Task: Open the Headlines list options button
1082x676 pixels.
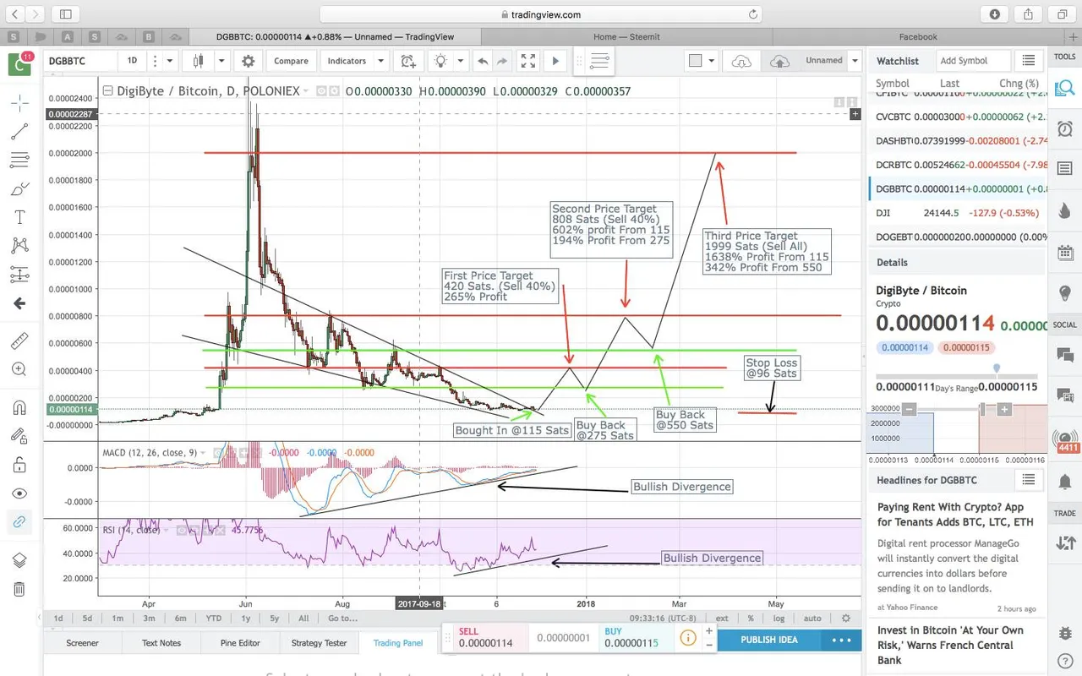Action: [x=1028, y=480]
